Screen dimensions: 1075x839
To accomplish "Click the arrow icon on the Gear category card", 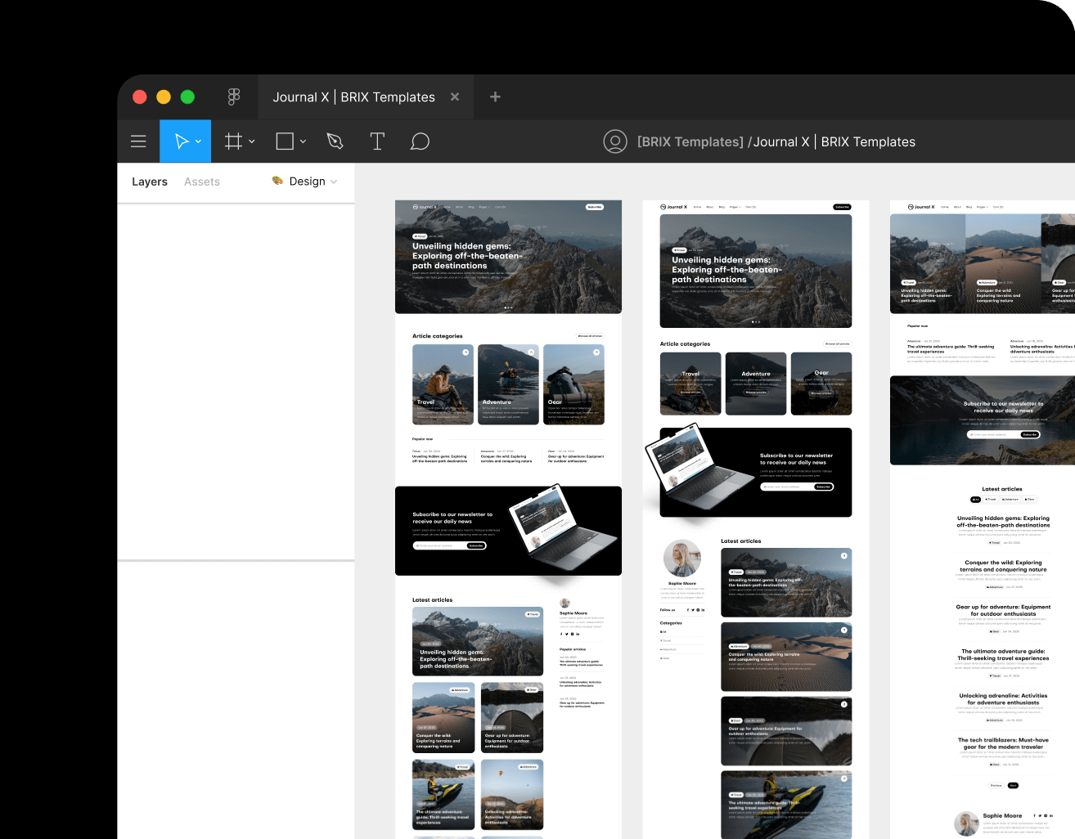I will pyautogui.click(x=596, y=352).
